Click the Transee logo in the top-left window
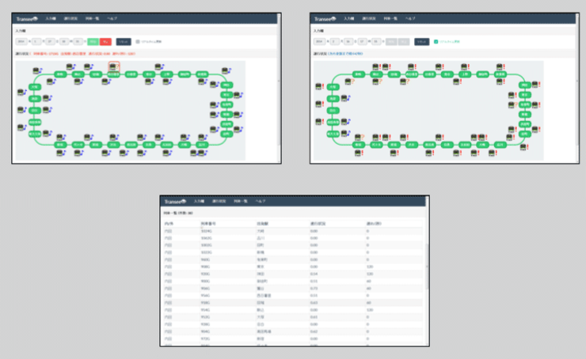The width and height of the screenshot is (586, 359). pyautogui.click(x=27, y=18)
